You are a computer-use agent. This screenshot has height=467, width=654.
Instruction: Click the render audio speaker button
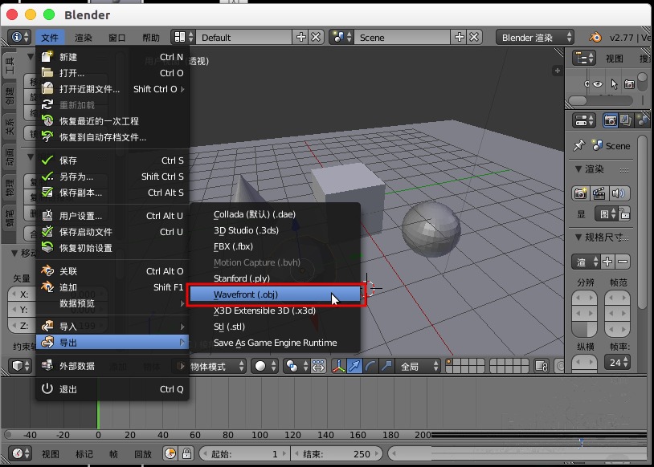tap(619, 193)
